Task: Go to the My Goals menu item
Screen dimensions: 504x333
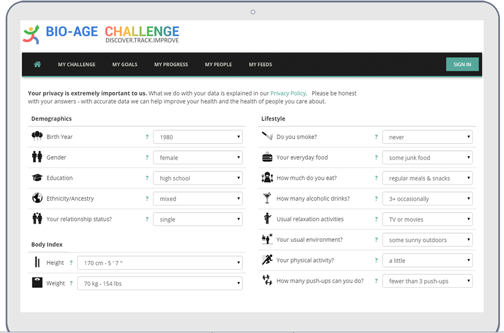Action: click(124, 64)
